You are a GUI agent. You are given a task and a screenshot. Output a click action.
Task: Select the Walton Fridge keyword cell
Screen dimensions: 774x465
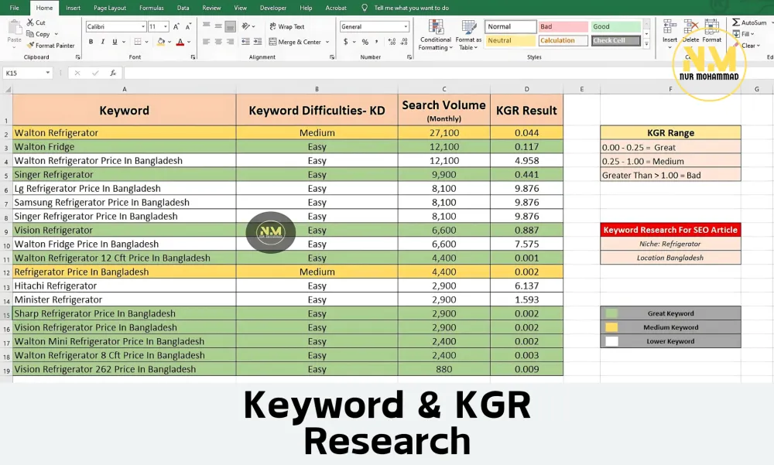(125, 146)
